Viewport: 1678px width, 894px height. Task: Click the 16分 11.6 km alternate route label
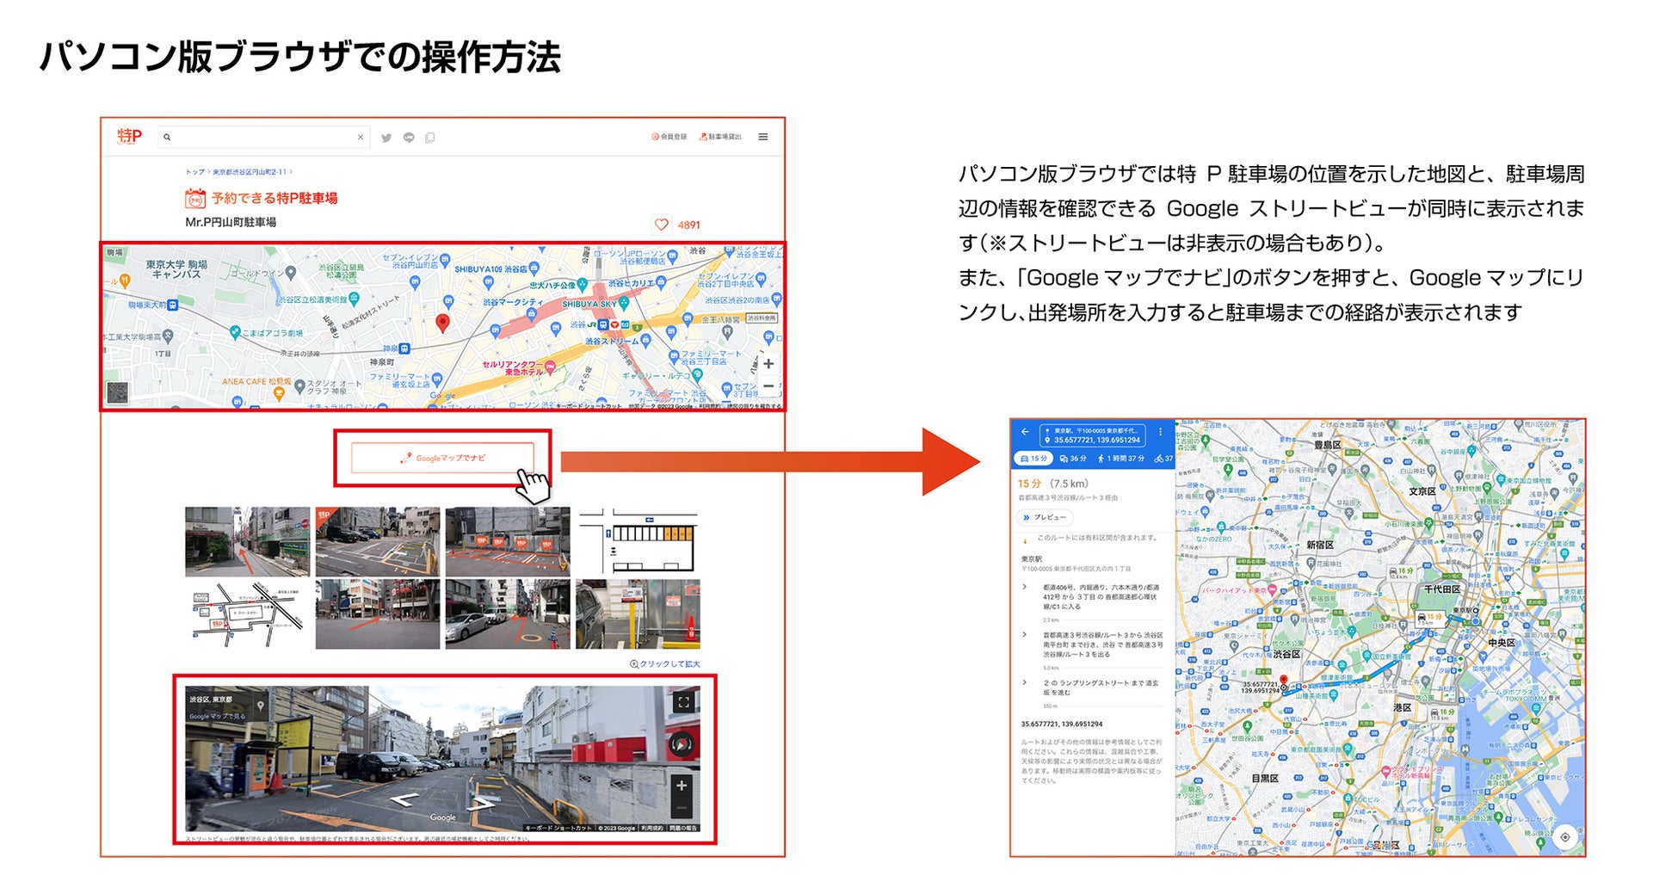coord(1441,714)
